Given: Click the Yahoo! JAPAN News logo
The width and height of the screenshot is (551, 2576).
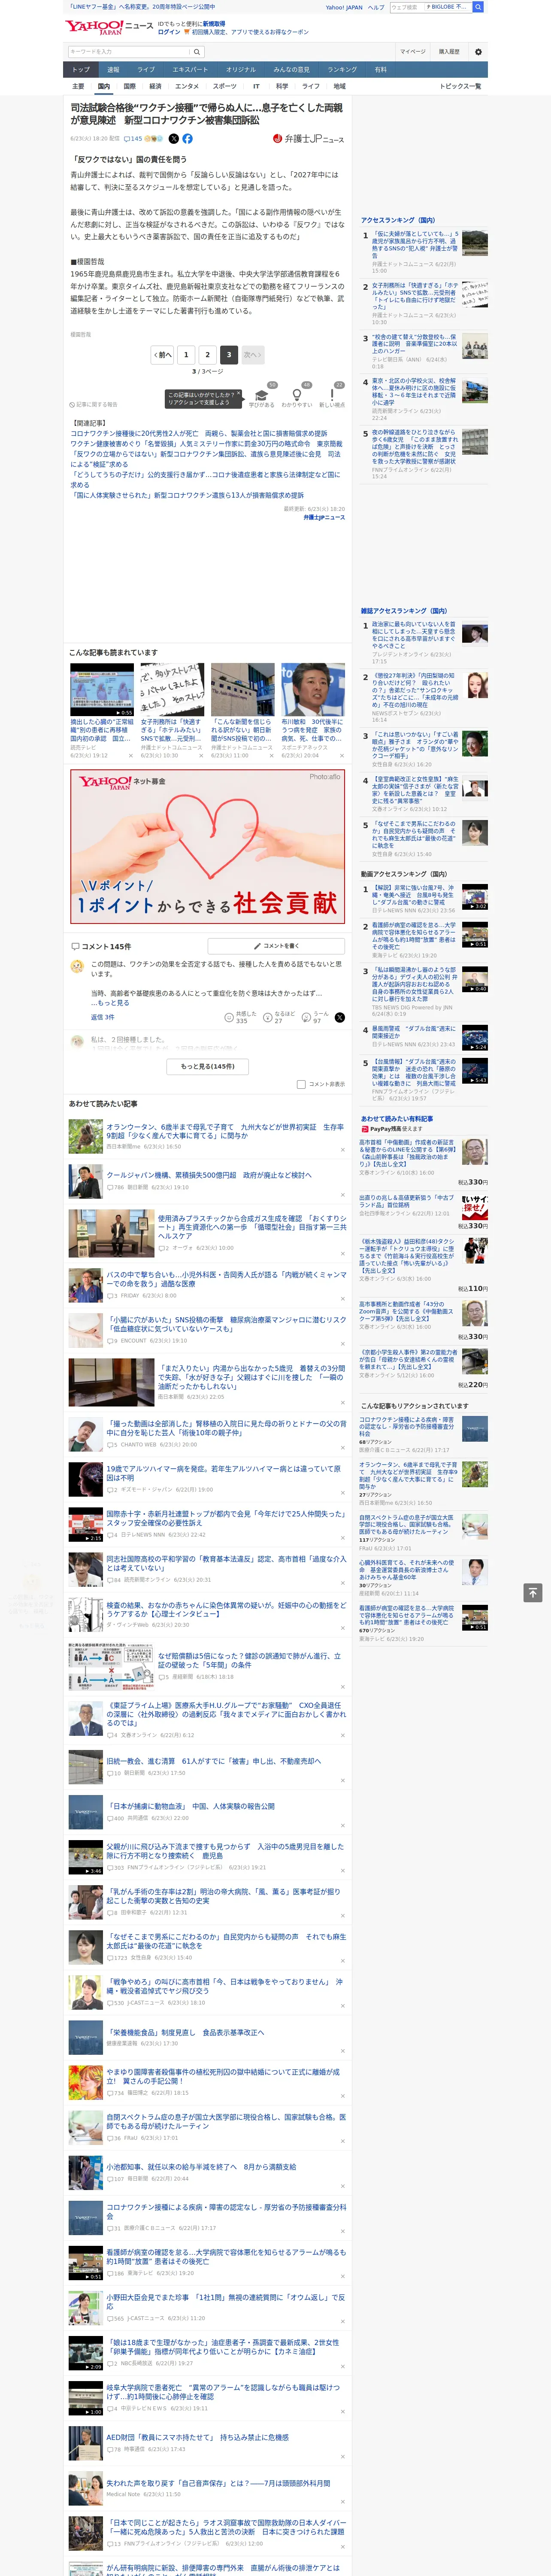Looking at the screenshot, I should pos(109,28).
